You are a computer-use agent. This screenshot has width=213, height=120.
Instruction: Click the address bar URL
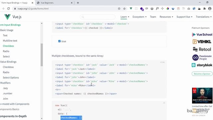point(33,9)
